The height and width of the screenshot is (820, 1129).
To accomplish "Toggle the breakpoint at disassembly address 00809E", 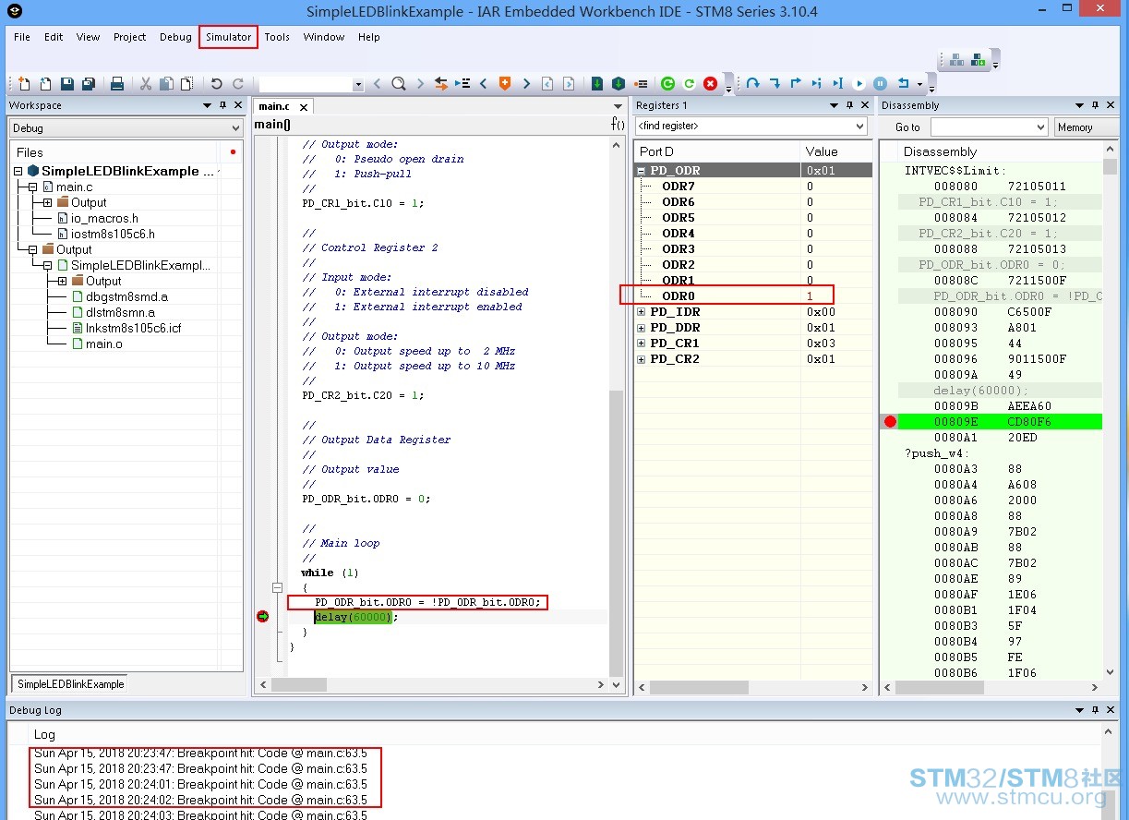I will (890, 422).
